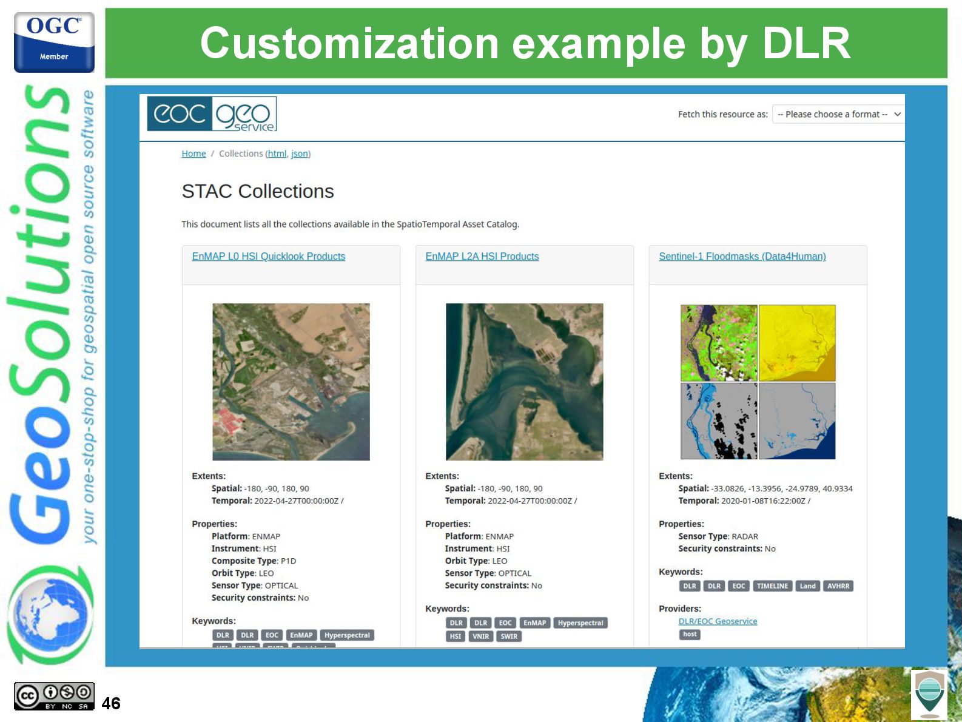This screenshot has width=962, height=722.
Task: Click the AVHRR keyword tag
Action: pyautogui.click(x=838, y=586)
